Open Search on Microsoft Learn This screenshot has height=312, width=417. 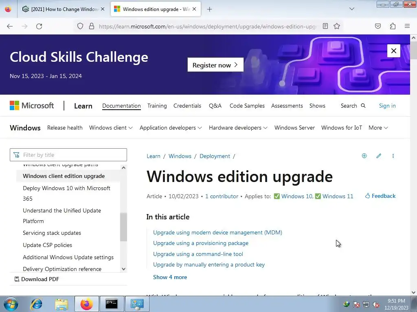click(353, 106)
